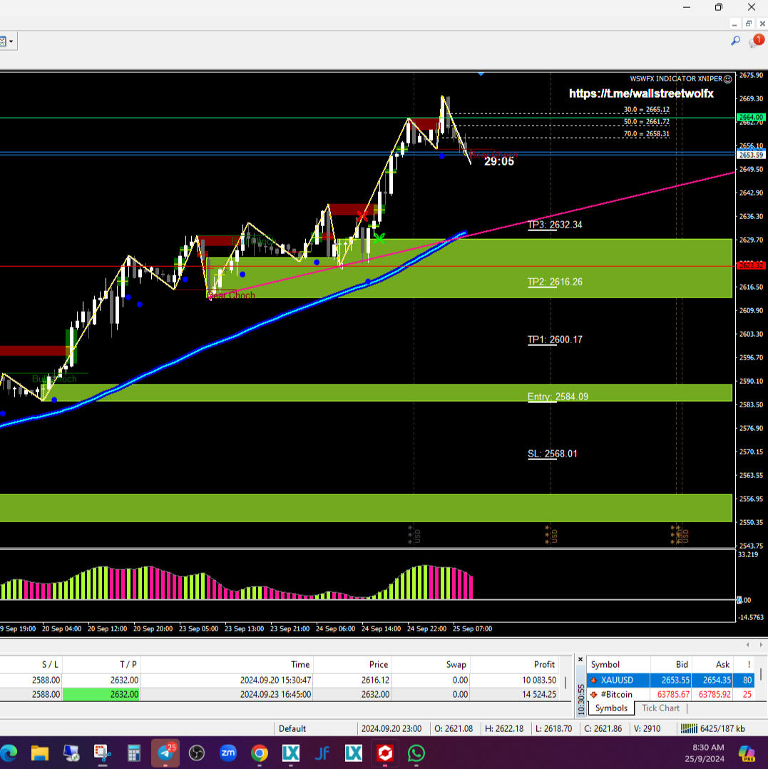The image size is (768, 769).
Task: Select the Symbols tab in Market Watch
Action: (x=610, y=708)
